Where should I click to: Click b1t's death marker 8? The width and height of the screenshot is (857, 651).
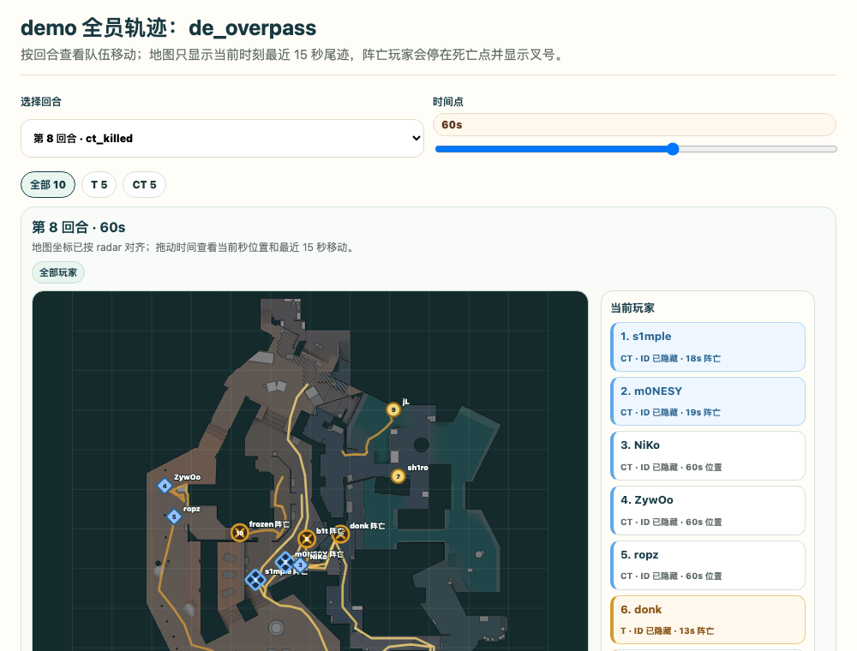tap(307, 539)
